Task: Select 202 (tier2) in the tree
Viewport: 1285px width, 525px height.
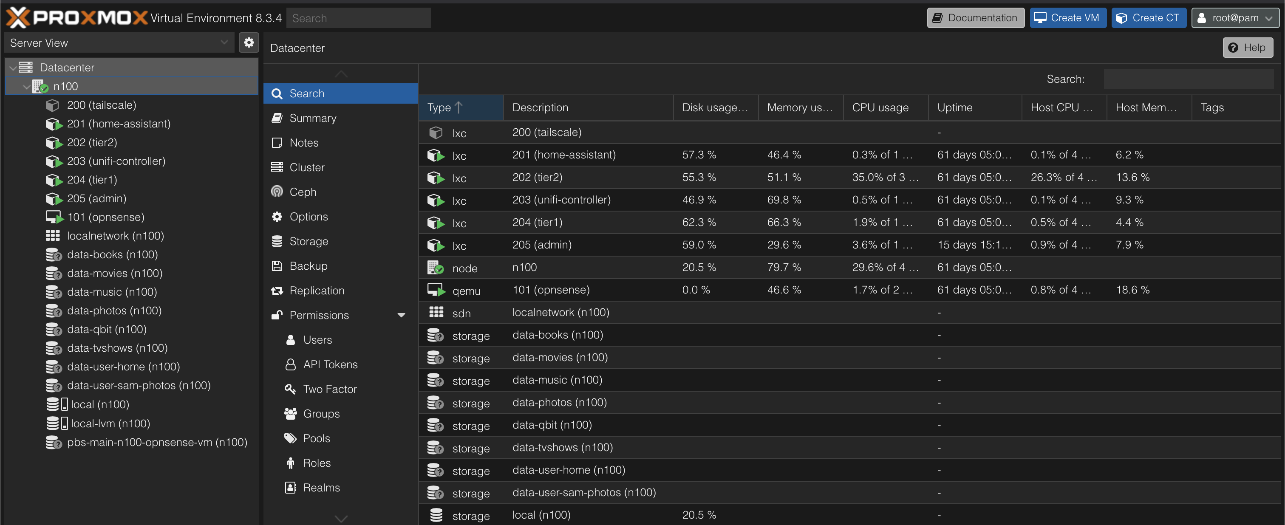Action: (132, 143)
